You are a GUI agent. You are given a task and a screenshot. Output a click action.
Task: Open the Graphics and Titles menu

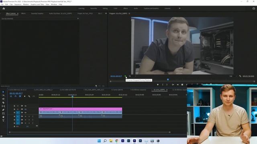click(37, 4)
